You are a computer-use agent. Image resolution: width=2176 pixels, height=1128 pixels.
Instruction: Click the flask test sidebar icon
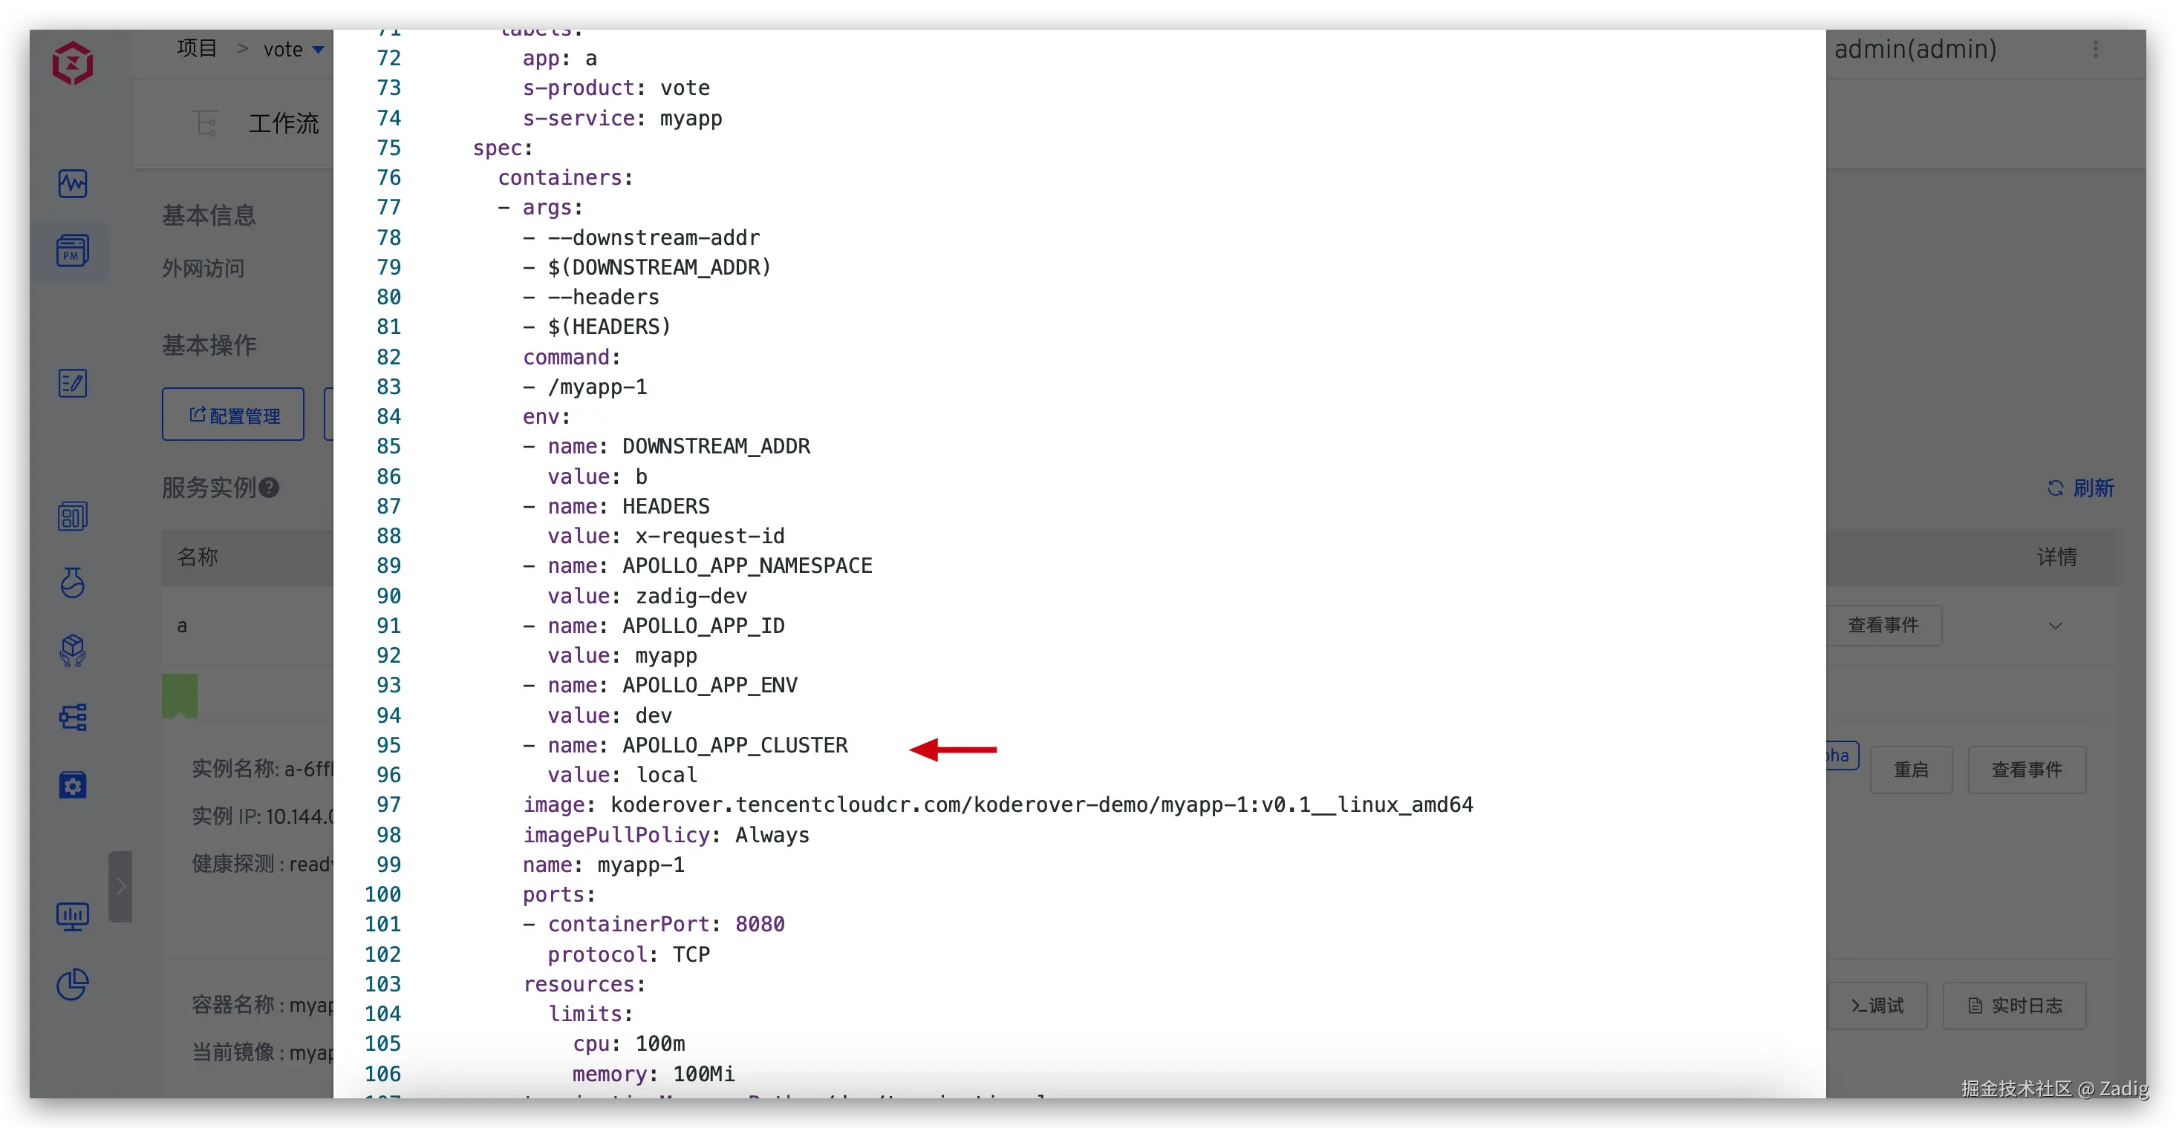pyautogui.click(x=73, y=583)
